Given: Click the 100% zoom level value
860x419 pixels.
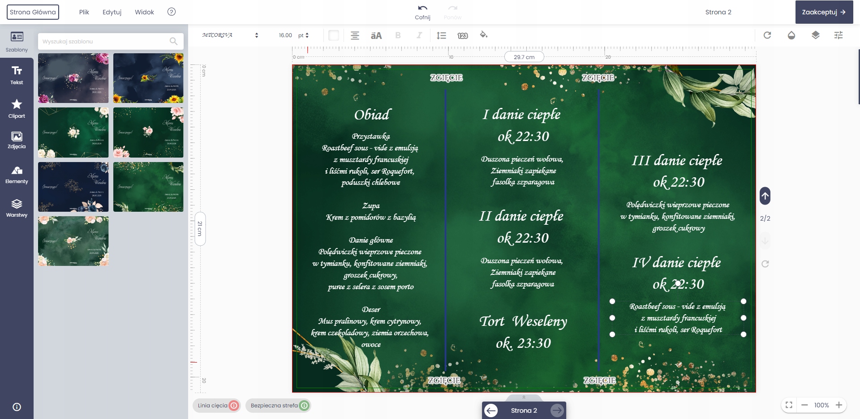Looking at the screenshot, I should (x=821, y=405).
